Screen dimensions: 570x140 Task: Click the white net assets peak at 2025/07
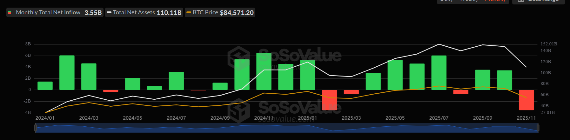click(x=439, y=44)
